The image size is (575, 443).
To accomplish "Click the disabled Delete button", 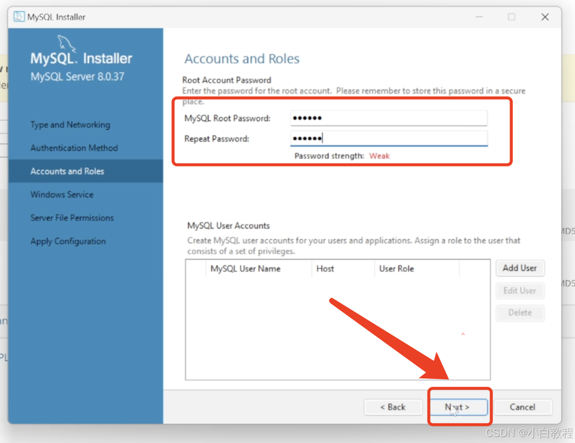I will (520, 313).
